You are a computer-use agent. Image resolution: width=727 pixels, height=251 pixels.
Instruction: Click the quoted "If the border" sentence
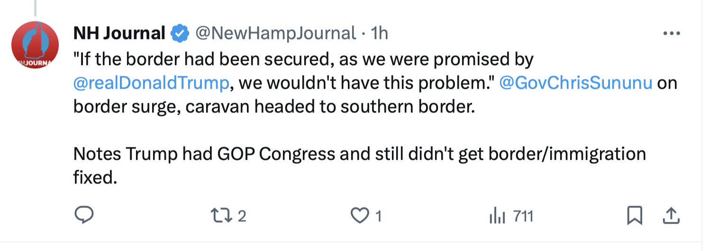click(x=303, y=59)
